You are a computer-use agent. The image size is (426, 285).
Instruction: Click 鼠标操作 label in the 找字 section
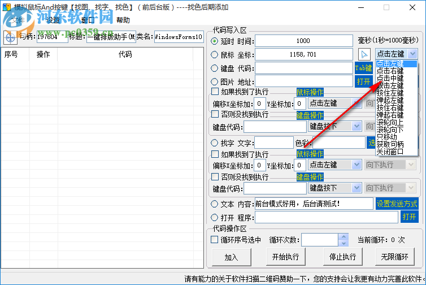310,154
